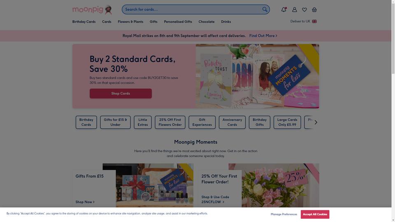
Task: Click the UK flag icon
Action: coord(314,21)
